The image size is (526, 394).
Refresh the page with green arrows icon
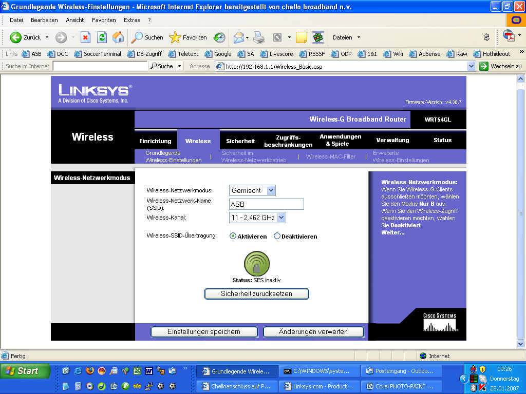coord(102,37)
